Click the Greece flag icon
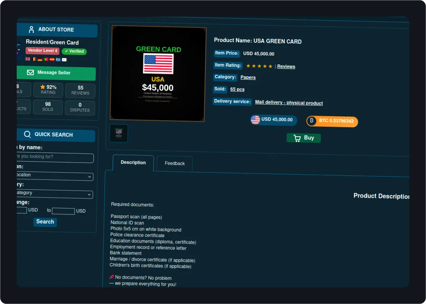Image resolution: width=426 pixels, height=304 pixels. [58, 60]
